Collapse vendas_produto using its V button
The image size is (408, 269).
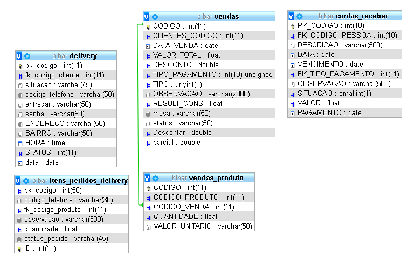point(147,178)
